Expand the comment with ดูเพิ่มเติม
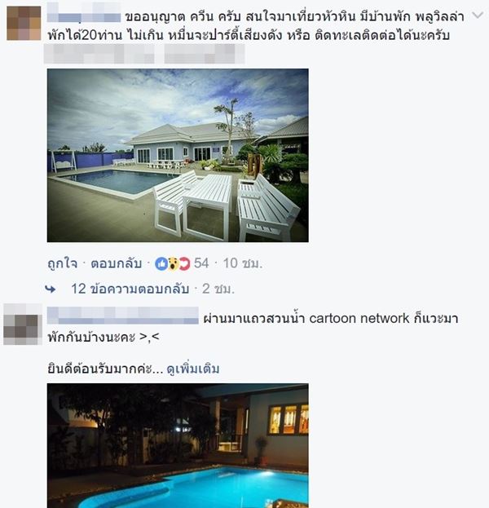The width and height of the screenshot is (489, 508). pyautogui.click(x=193, y=369)
